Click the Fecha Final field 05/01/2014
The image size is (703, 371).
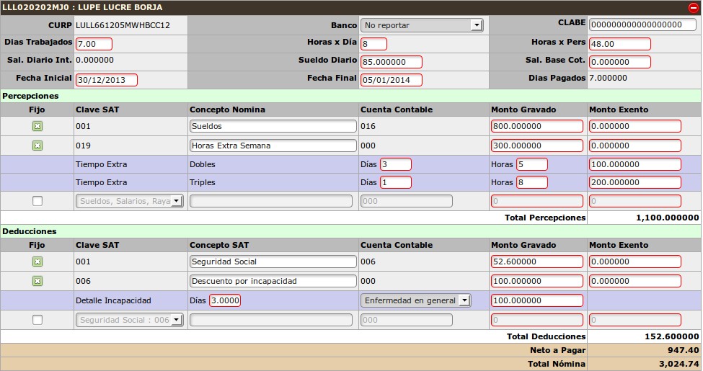[x=391, y=80]
